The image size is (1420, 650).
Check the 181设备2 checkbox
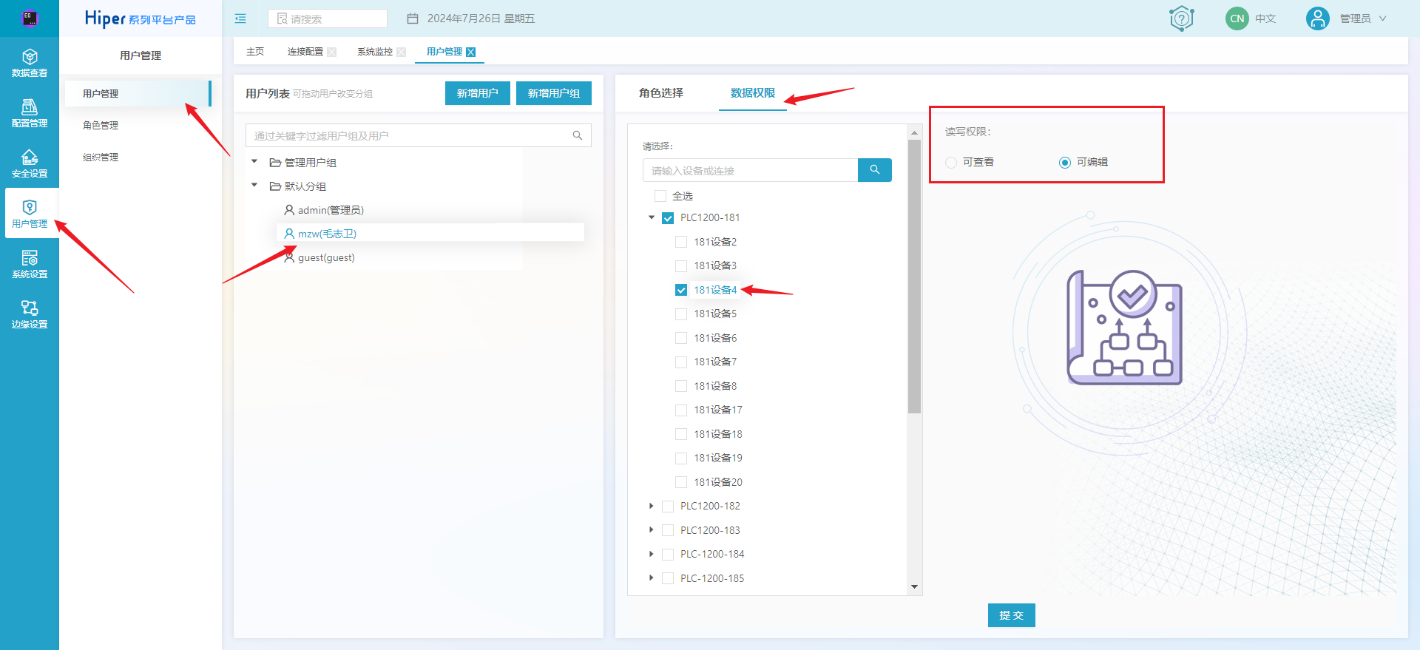(681, 242)
